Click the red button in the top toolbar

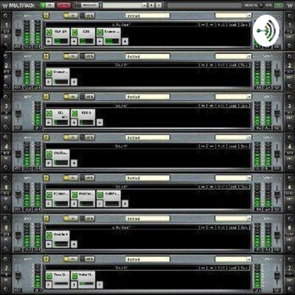pyautogui.click(x=63, y=5)
